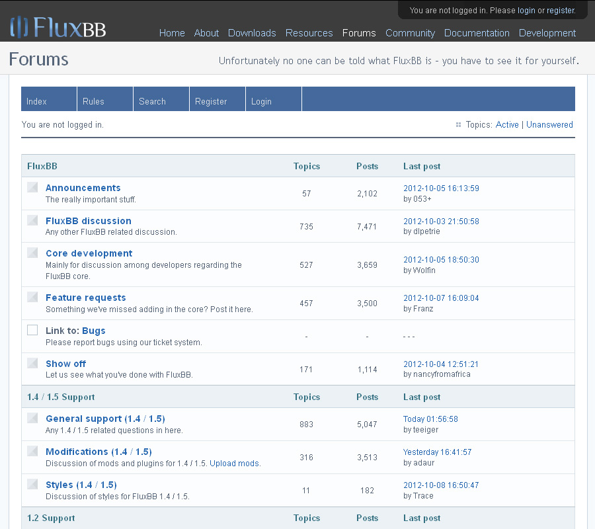This screenshot has height=529, width=595.
Task: Click the Feature requests forum status icon
Action: pos(32,297)
